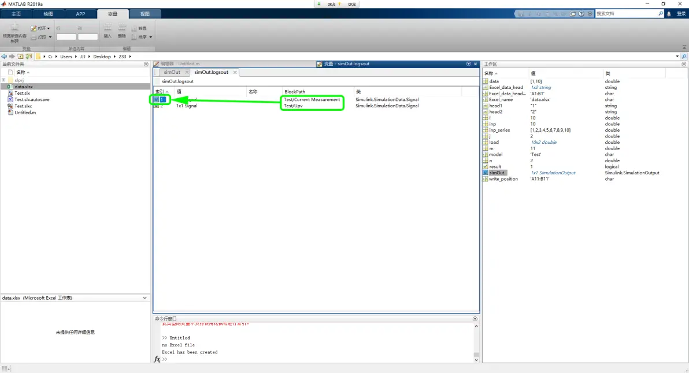Click the search magnifier in documentation box
The image size is (689, 373).
click(661, 14)
